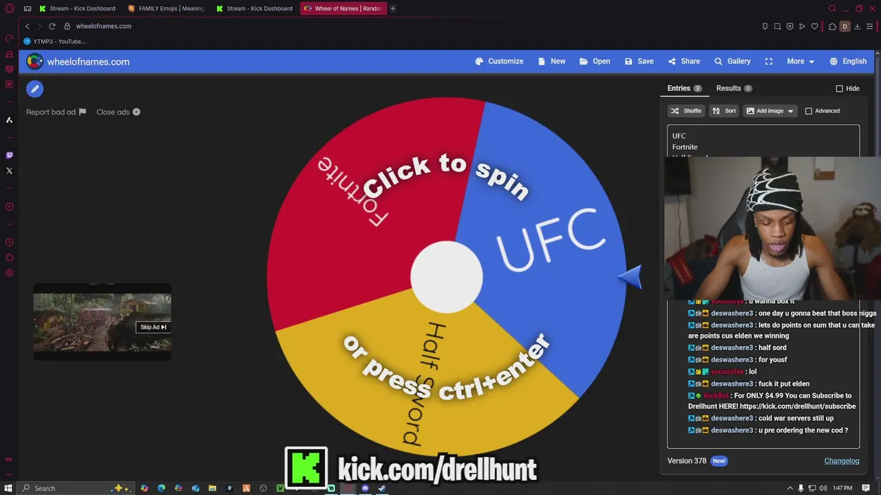Click the Share button
Viewport: 881px width, 495px height.
[x=683, y=61]
